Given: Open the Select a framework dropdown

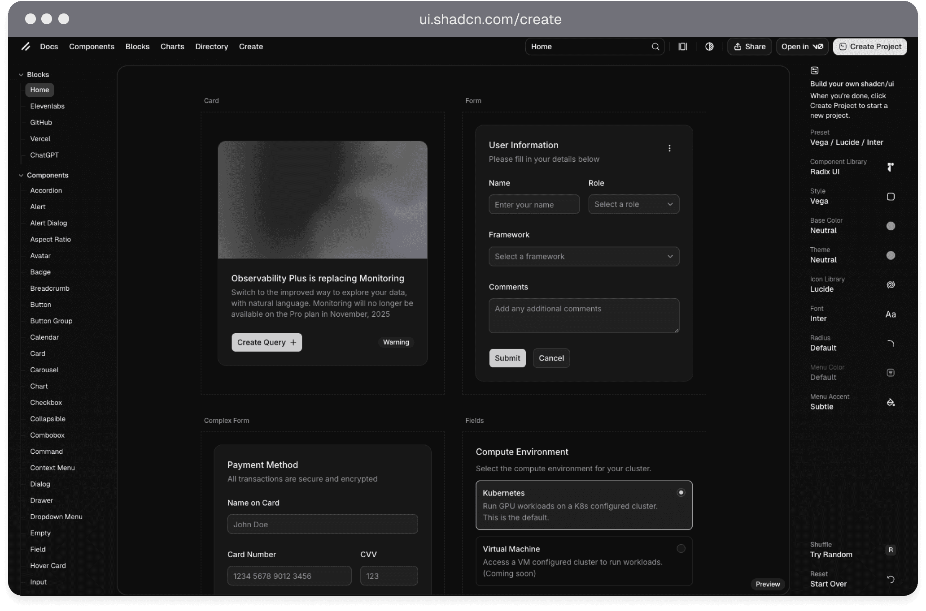Looking at the screenshot, I should [x=584, y=257].
